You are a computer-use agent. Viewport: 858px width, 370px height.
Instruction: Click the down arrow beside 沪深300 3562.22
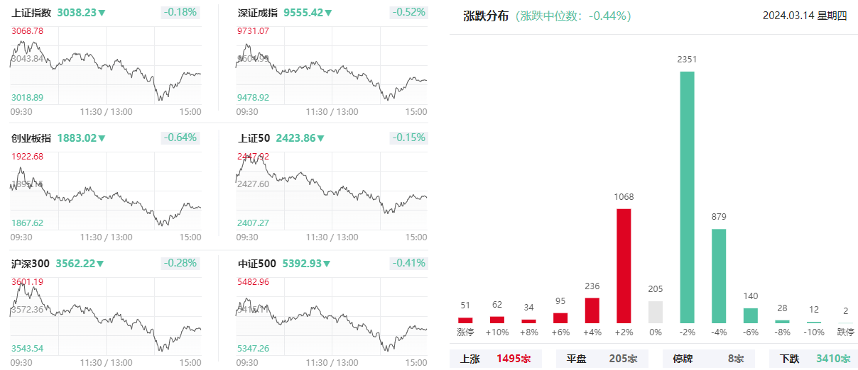(x=100, y=264)
